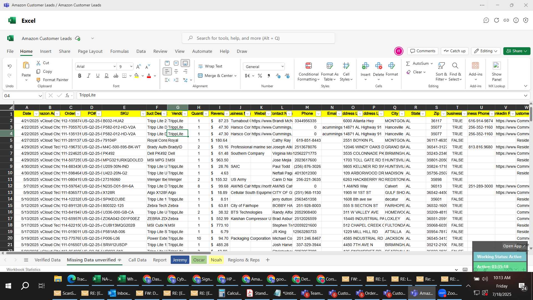Image resolution: width=533 pixels, height=300 pixels.
Task: Open Format As Table gallery
Action: pos(330,71)
